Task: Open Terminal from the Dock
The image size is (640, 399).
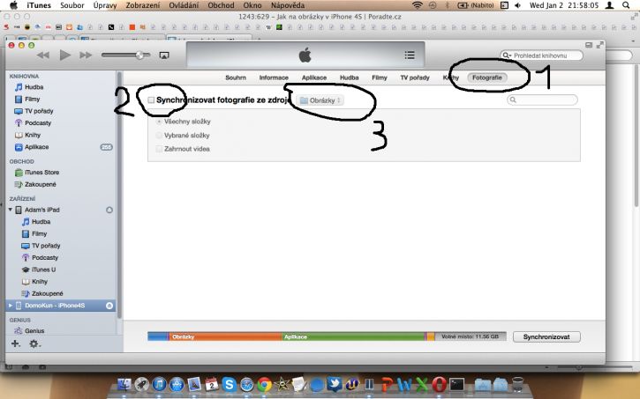Action: (x=457, y=384)
